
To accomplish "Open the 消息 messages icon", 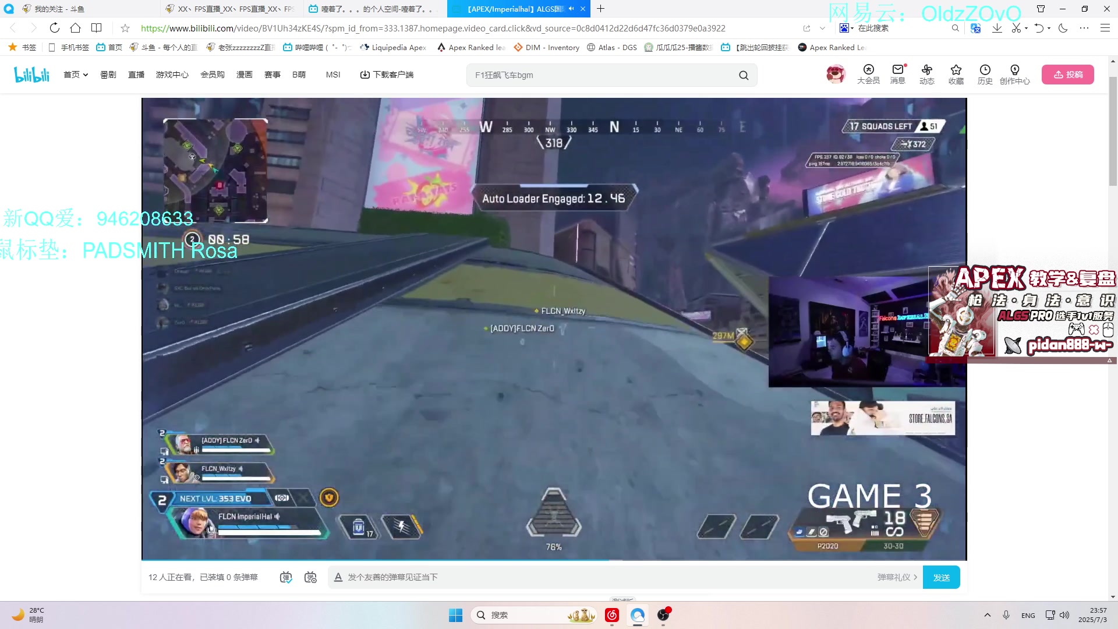I will pos(897,75).
